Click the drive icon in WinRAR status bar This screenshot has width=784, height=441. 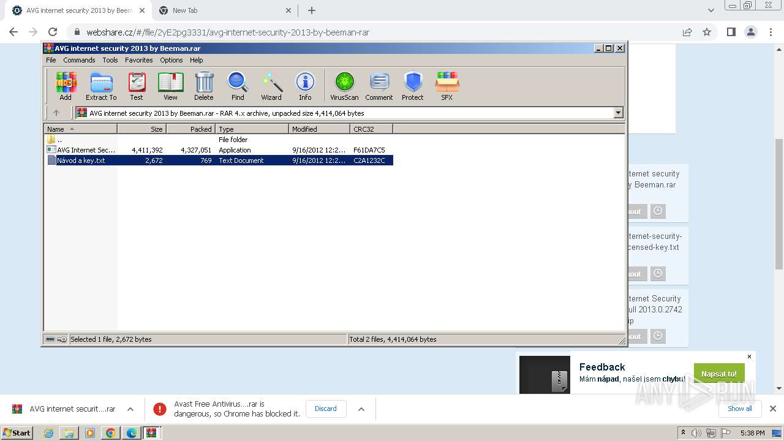tap(50, 339)
